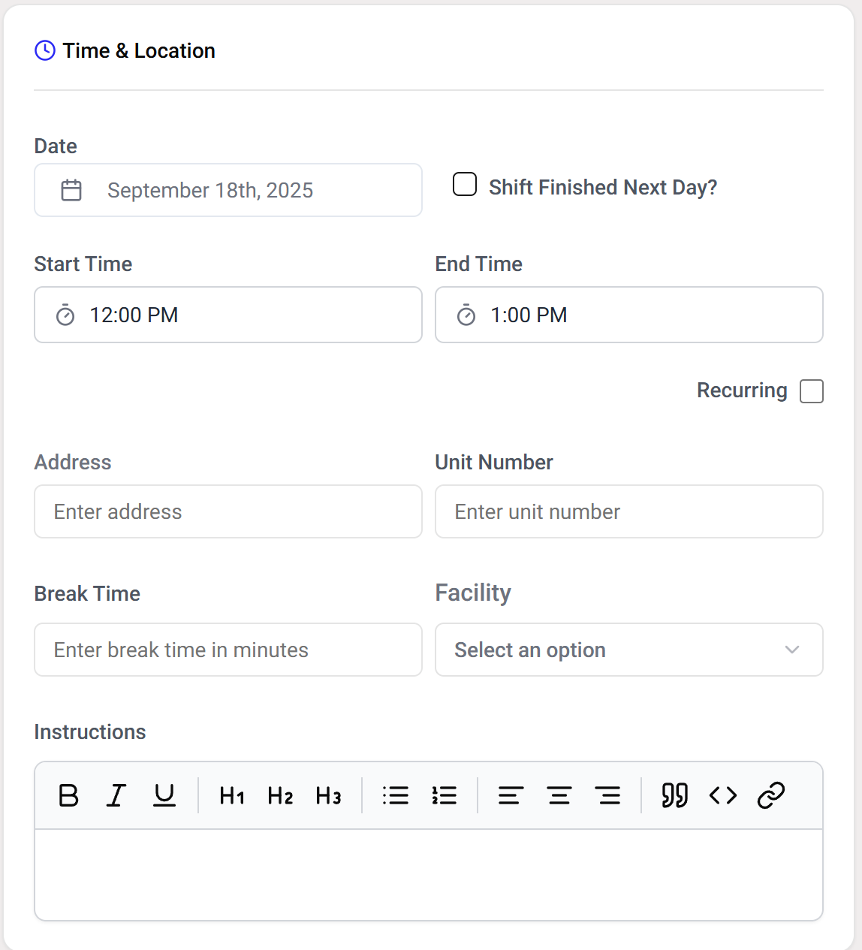Image resolution: width=862 pixels, height=950 pixels.
Task: Underline text using the toolbar icon
Action: pyautogui.click(x=164, y=795)
